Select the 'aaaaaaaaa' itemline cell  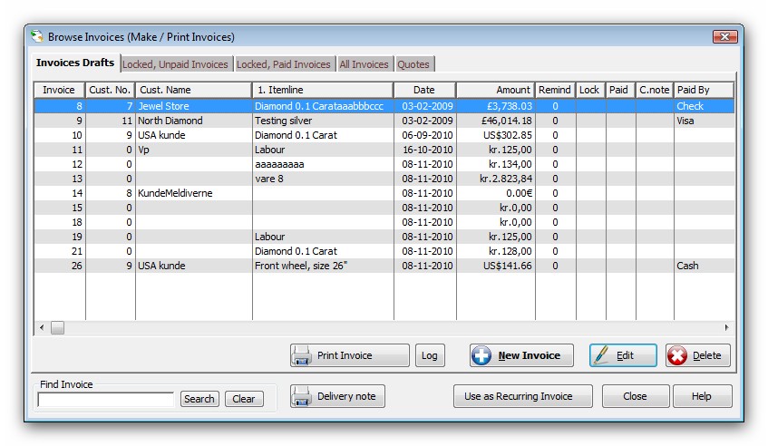(323, 164)
